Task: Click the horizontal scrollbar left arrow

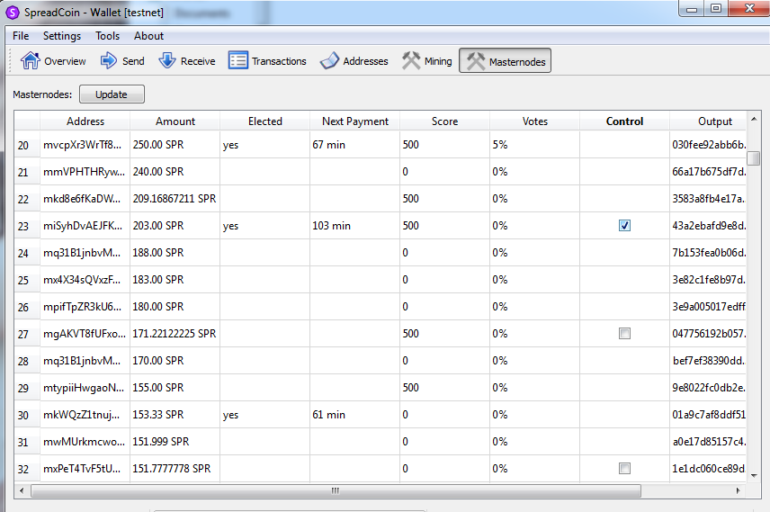Action: pos(21,490)
